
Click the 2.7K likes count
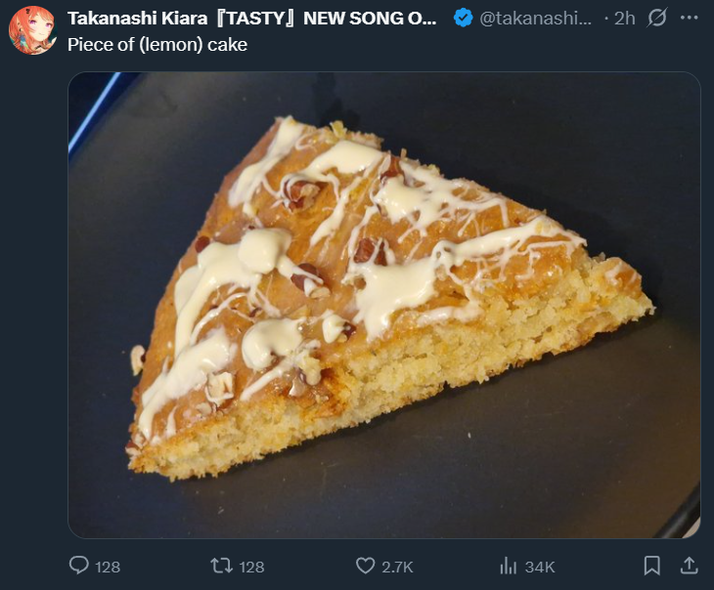click(x=397, y=567)
